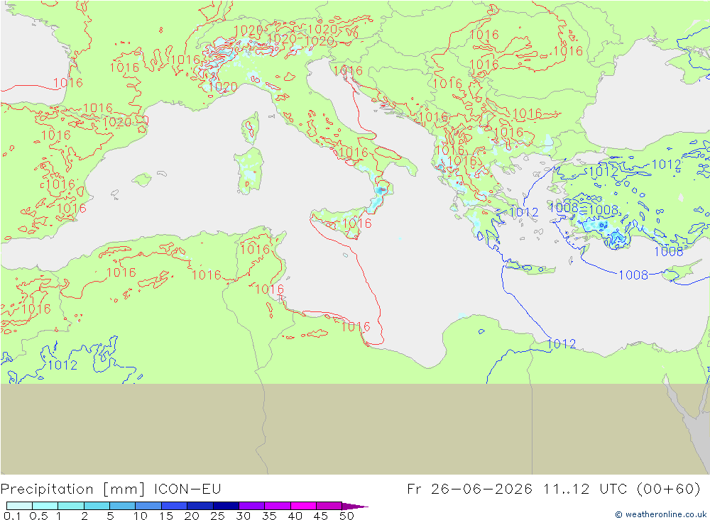710x520 pixels.
Task: Click the '© weatheronline.co.uk' credit link
Action: (660, 514)
